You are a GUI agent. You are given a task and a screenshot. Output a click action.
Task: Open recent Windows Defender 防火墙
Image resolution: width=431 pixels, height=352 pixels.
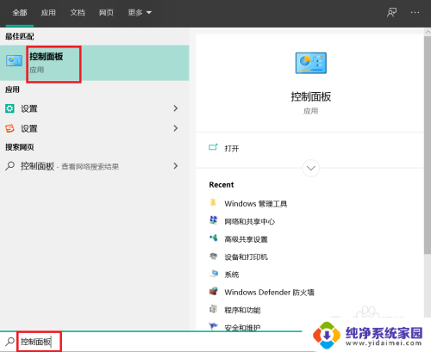tap(269, 293)
